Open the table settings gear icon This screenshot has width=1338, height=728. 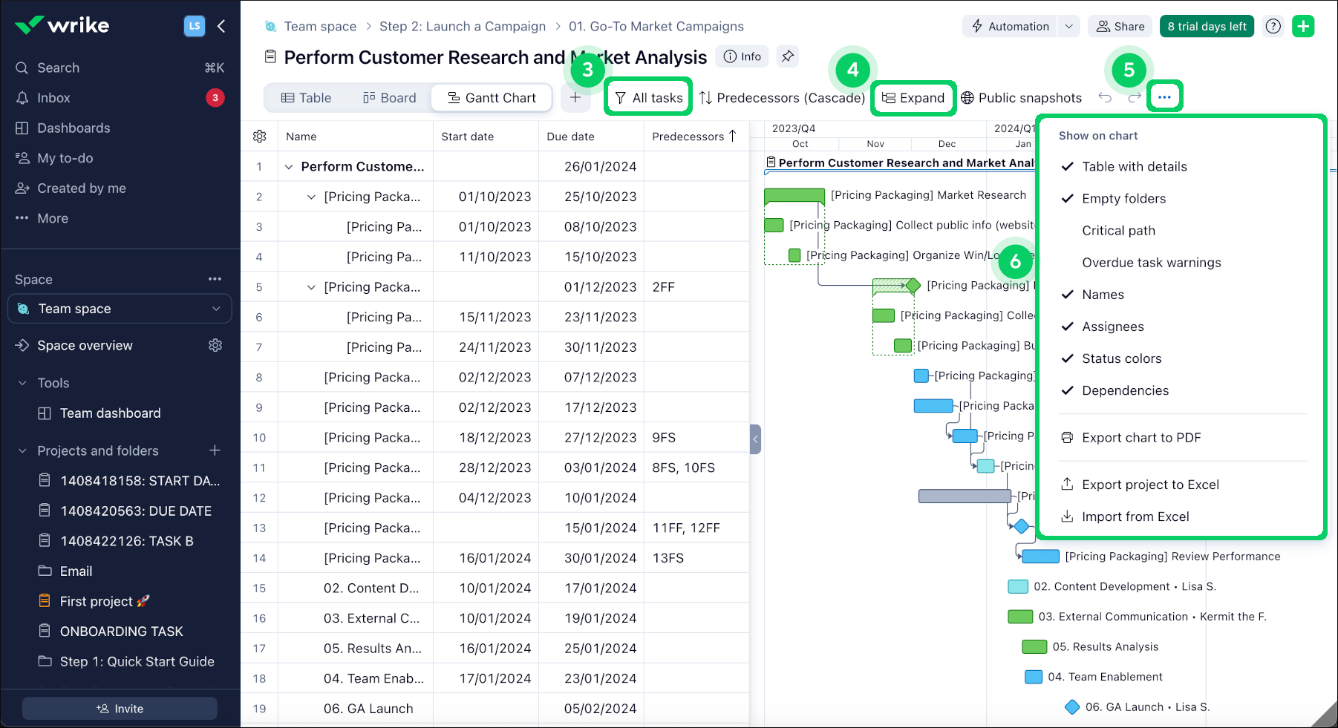tap(259, 137)
